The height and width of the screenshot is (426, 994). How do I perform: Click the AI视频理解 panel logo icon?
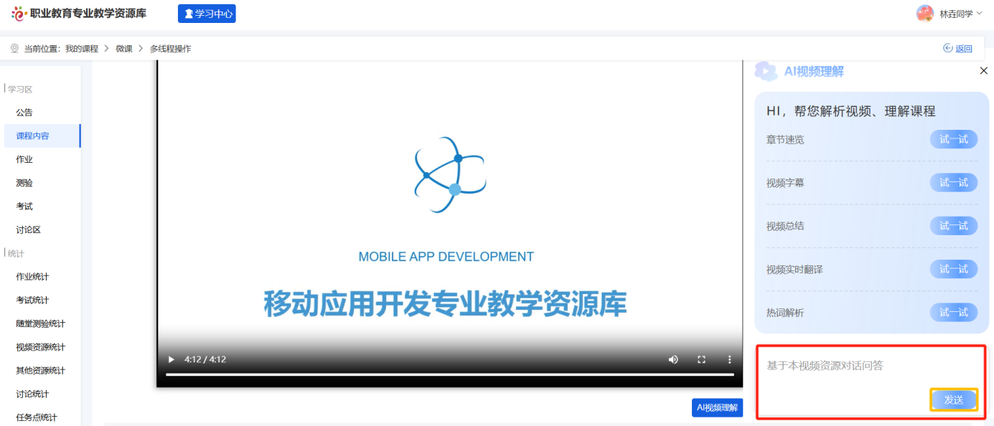766,71
